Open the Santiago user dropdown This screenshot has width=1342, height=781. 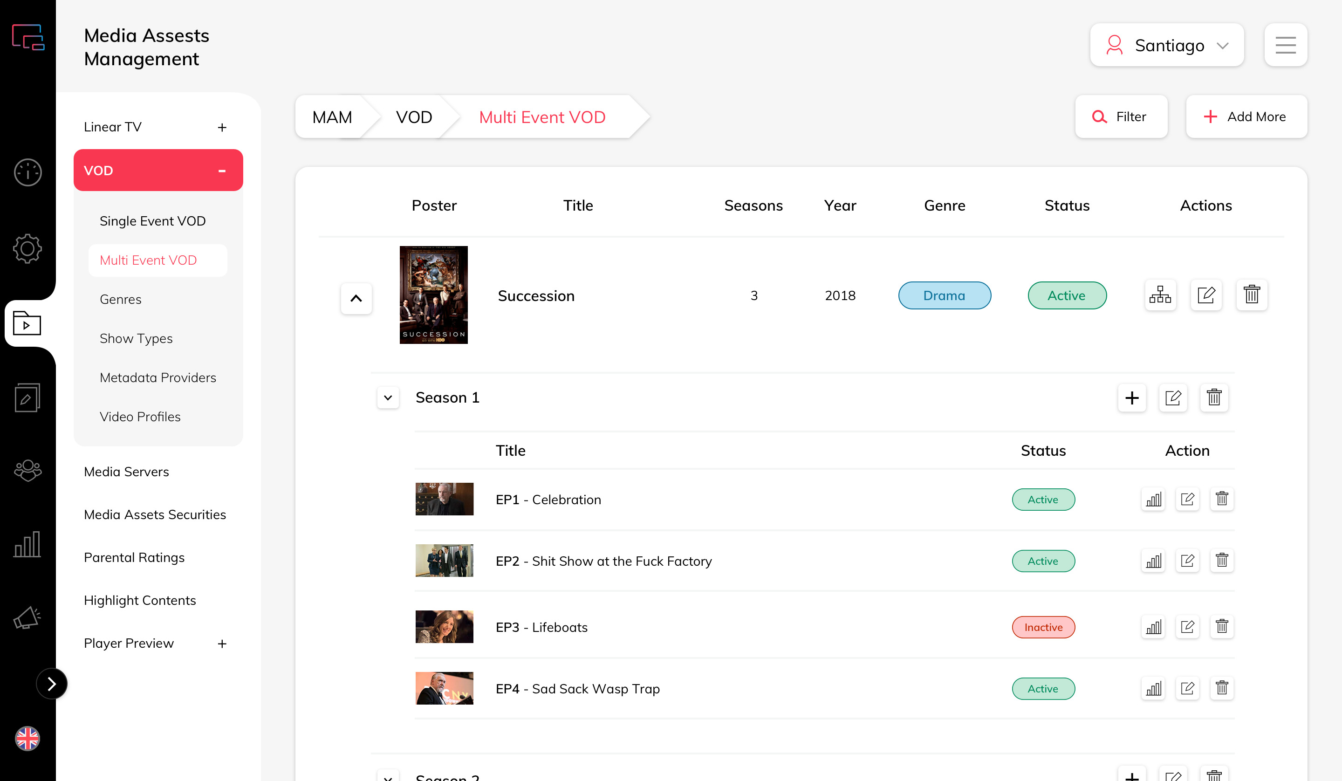[x=1167, y=45]
